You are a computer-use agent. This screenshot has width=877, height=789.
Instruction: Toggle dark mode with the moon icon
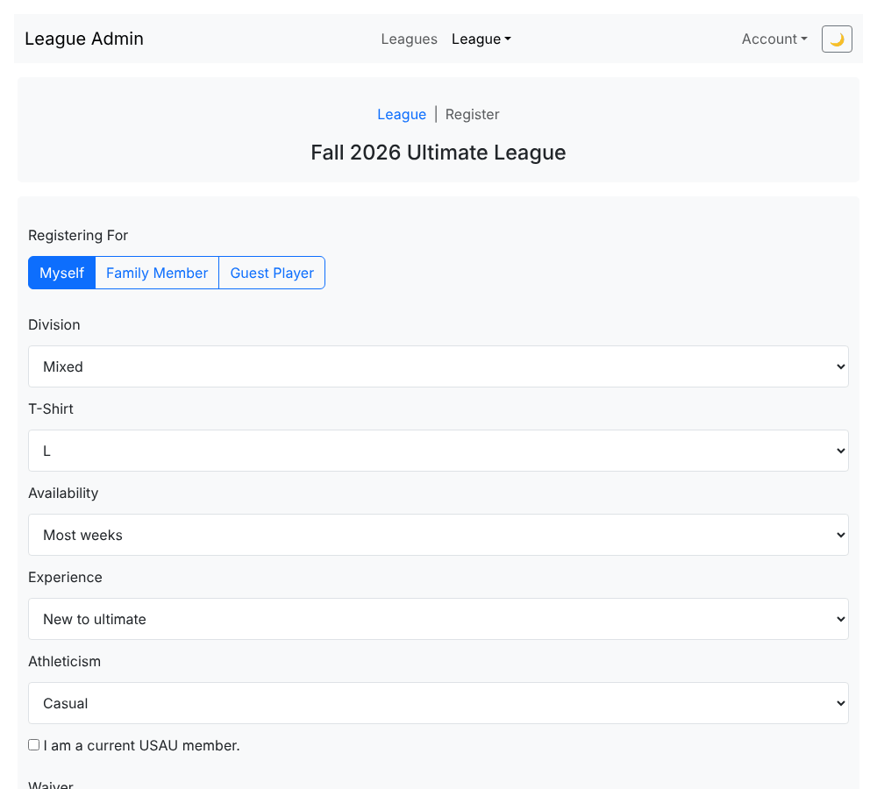[x=836, y=39]
